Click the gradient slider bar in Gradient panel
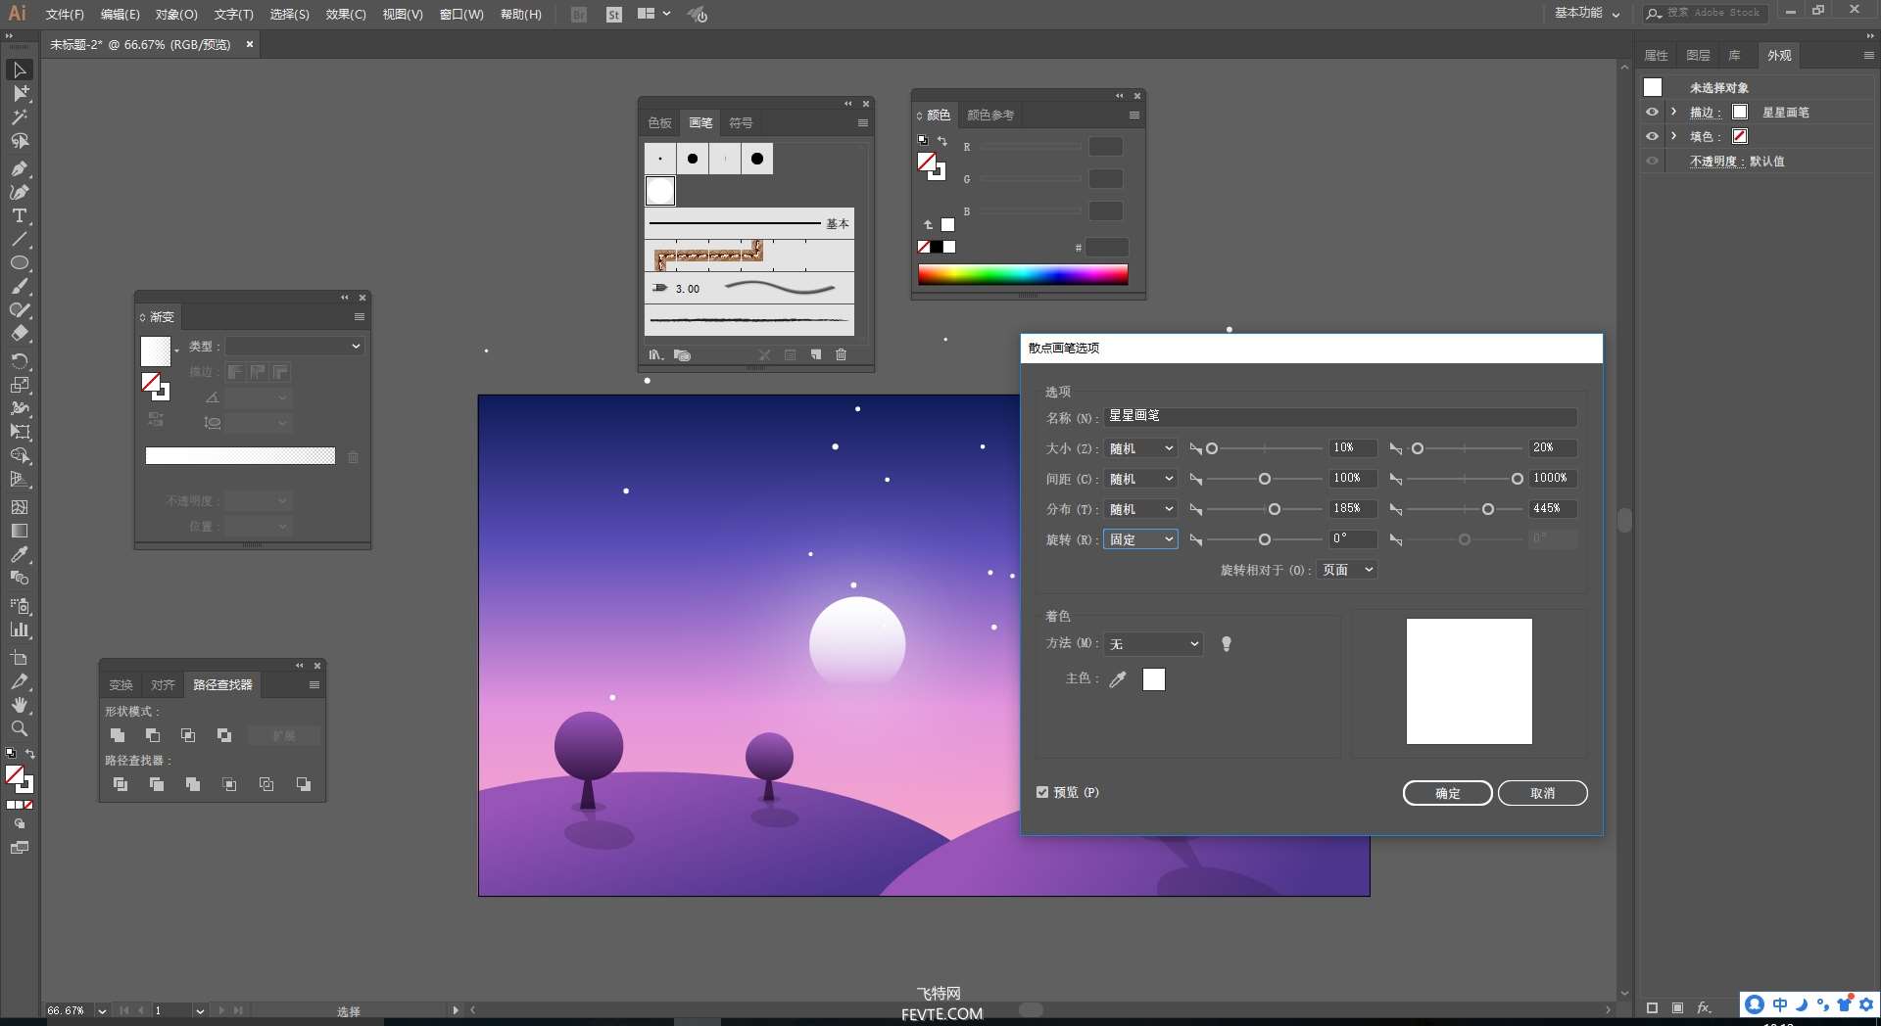 [x=240, y=456]
